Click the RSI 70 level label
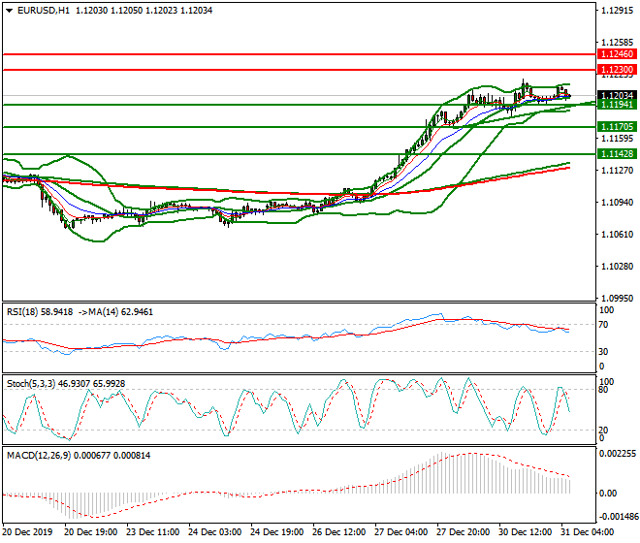 click(x=603, y=325)
